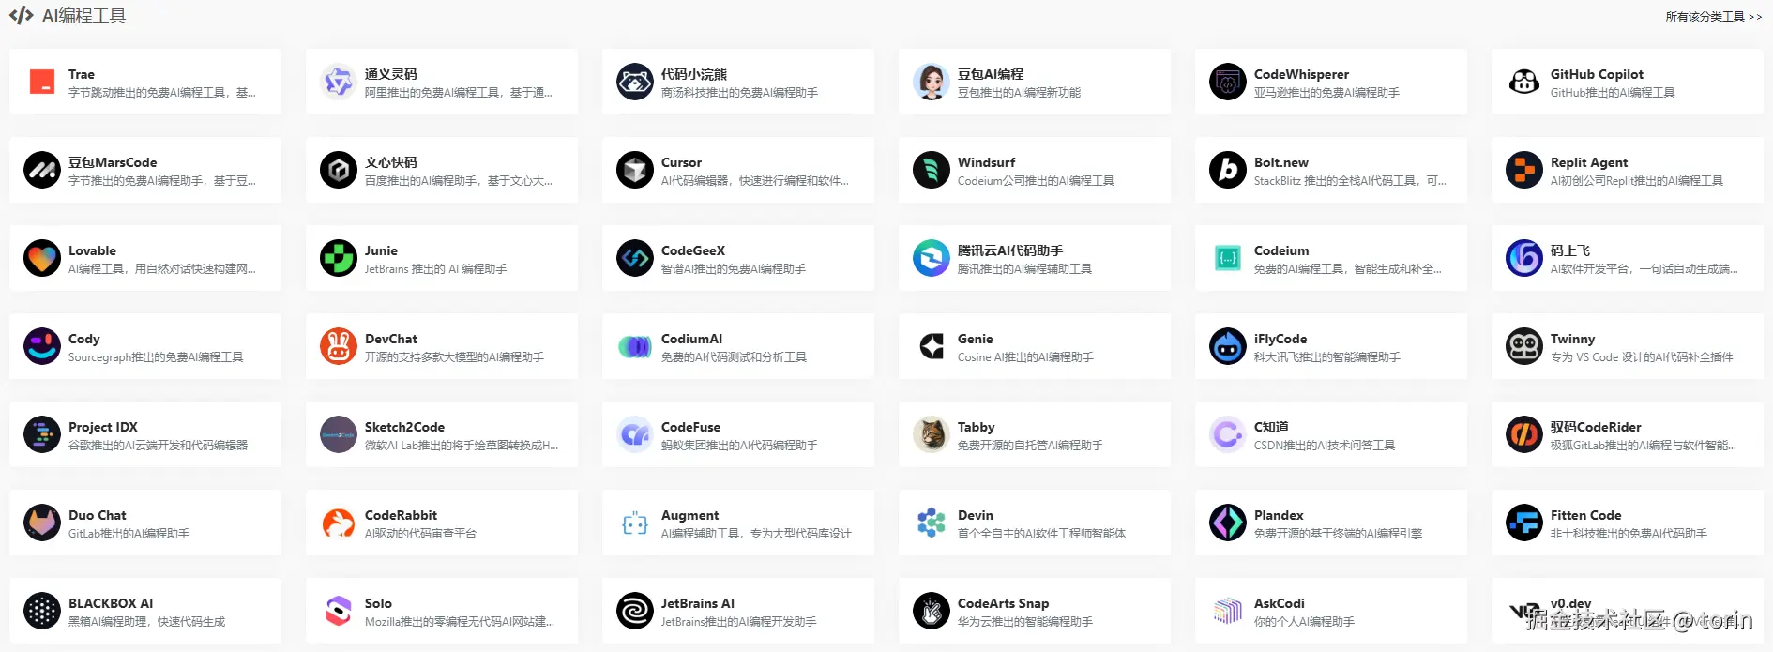1773x652 pixels.
Task: Click the 腾讯云AI代码助手 logo icon
Action: point(932,259)
